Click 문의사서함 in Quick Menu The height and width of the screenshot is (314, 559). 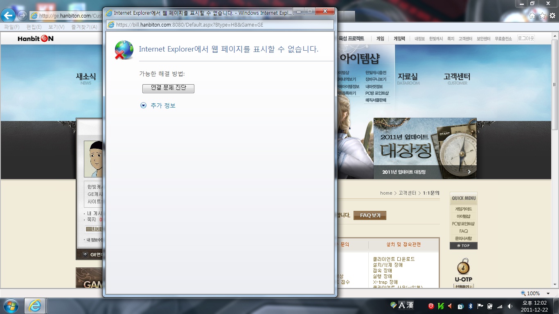(x=463, y=238)
